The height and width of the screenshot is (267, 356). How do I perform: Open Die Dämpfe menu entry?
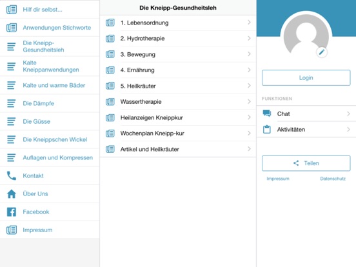pyautogui.click(x=50, y=103)
